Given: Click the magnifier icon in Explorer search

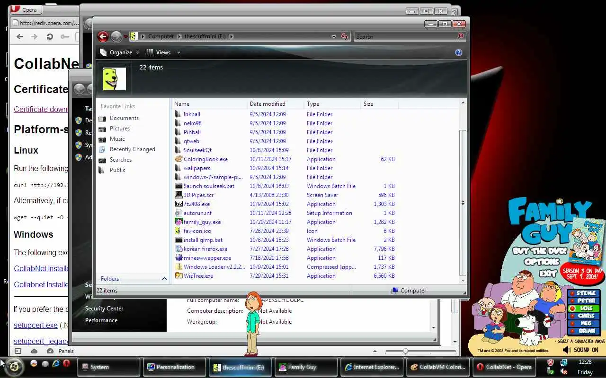Looking at the screenshot, I should 460,36.
